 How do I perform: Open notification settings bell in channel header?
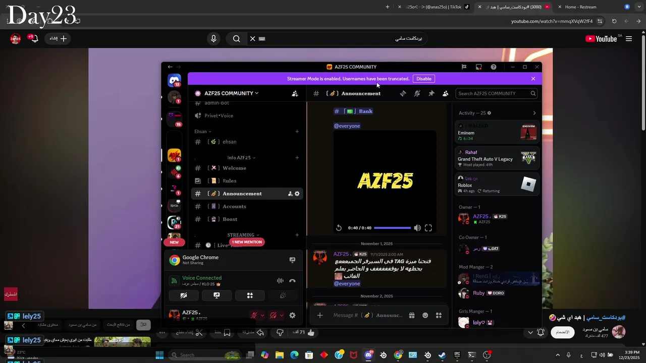pos(417,93)
